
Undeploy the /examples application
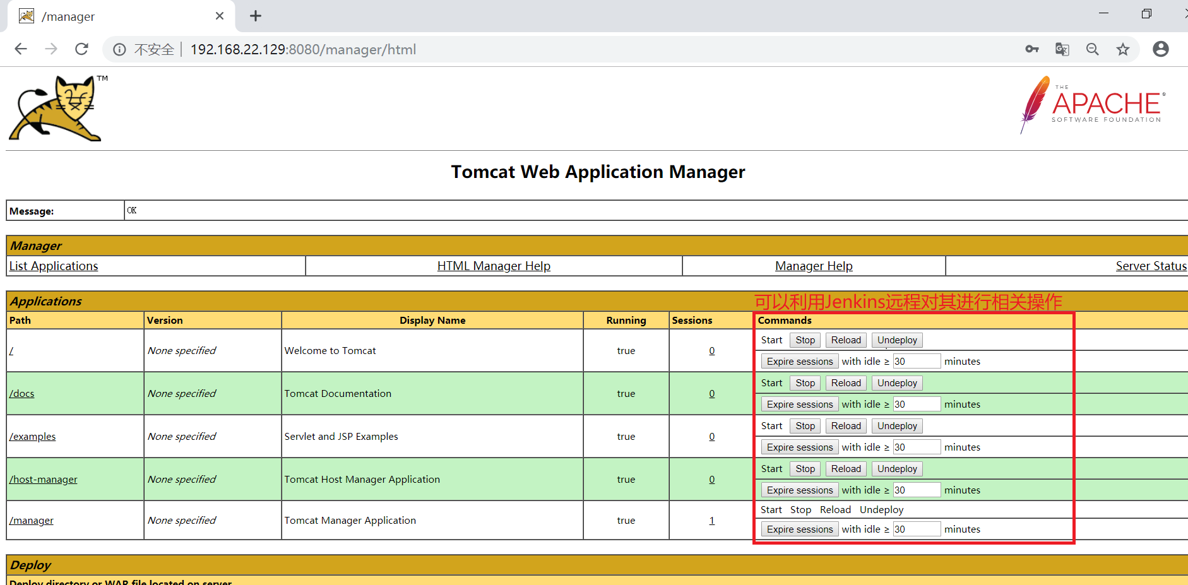[x=897, y=426]
